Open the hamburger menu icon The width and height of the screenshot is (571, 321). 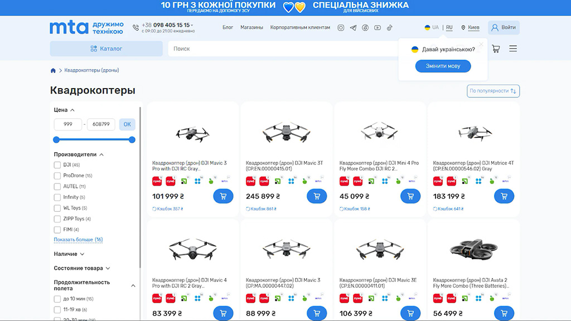[513, 48]
